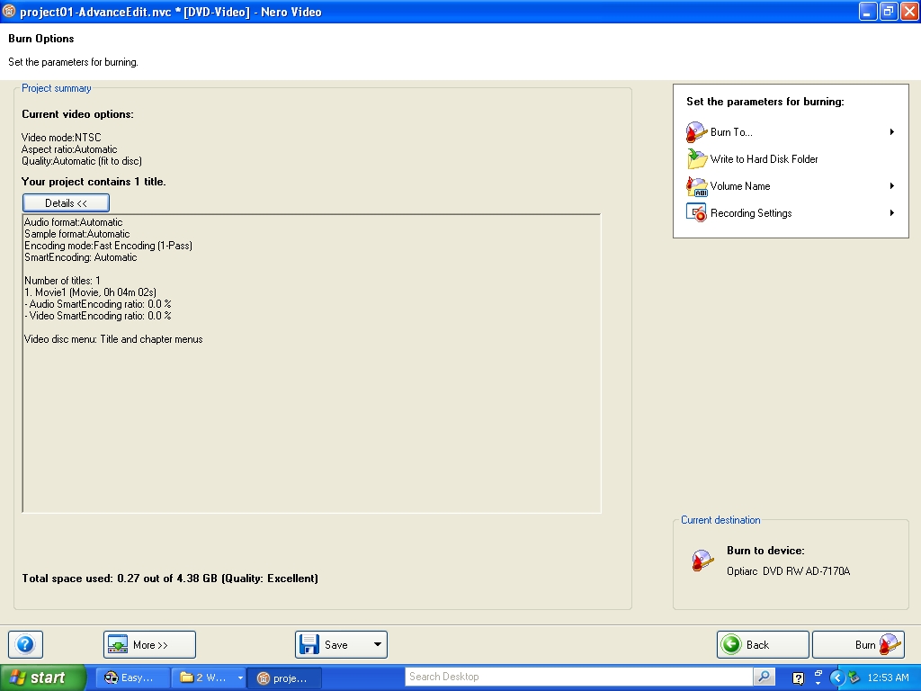Click the help tray icon in taskbar

pyautogui.click(x=799, y=678)
